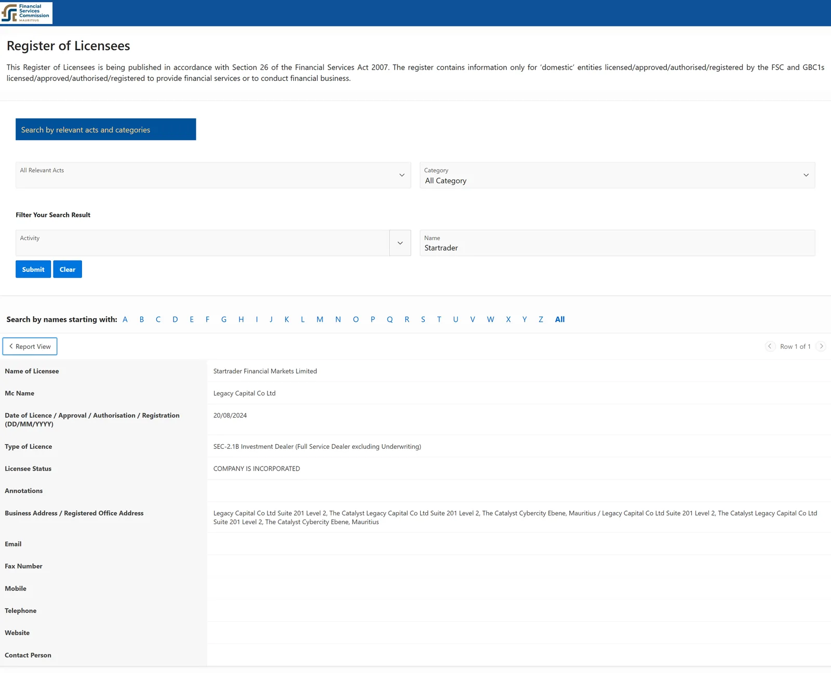
Task: Go to previous row using left chevron
Action: 770,346
